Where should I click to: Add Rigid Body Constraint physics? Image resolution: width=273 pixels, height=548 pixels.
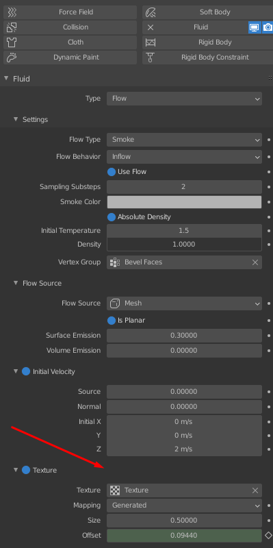point(208,58)
